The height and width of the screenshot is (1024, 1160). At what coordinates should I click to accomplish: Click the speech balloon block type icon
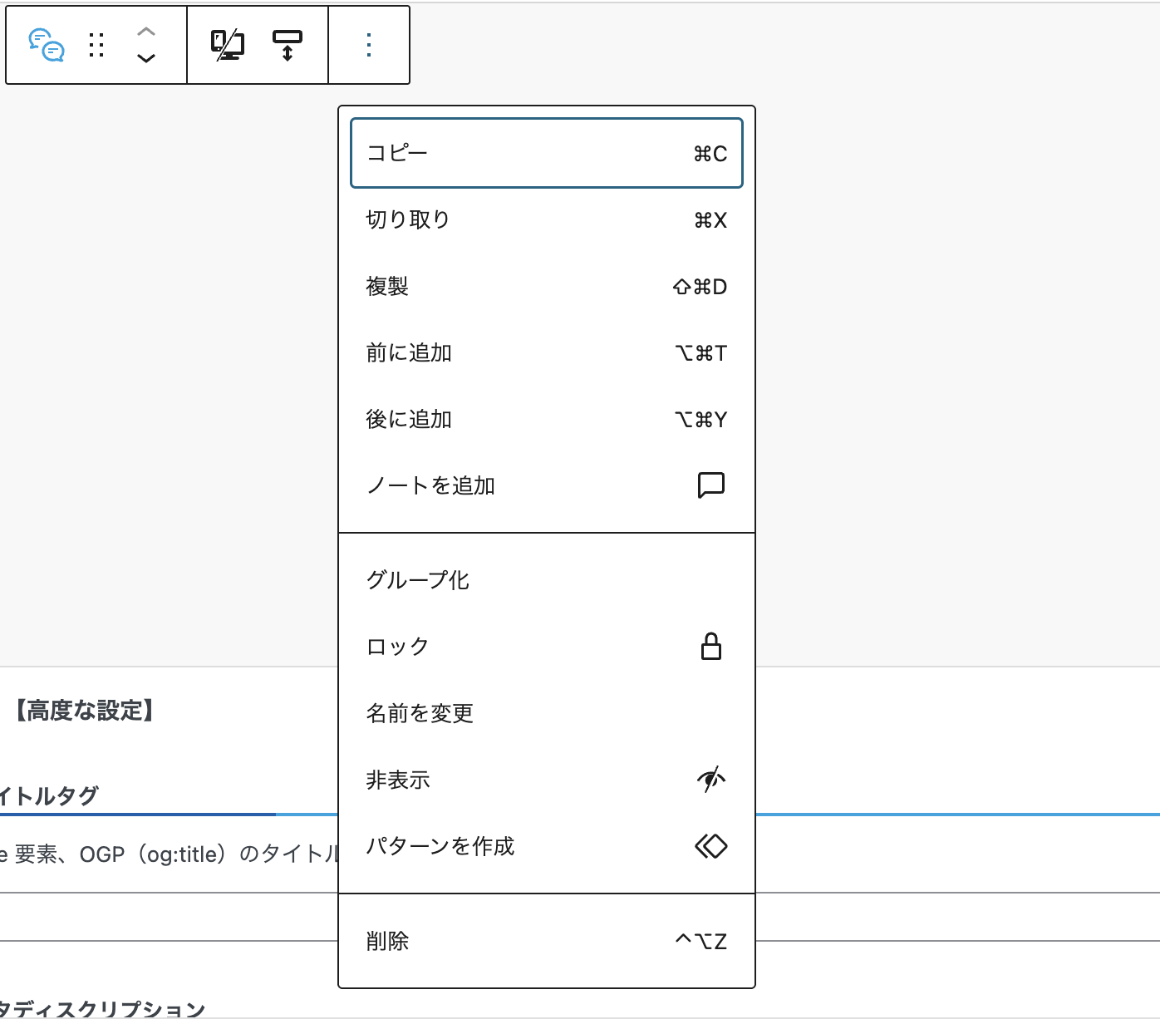tap(46, 45)
